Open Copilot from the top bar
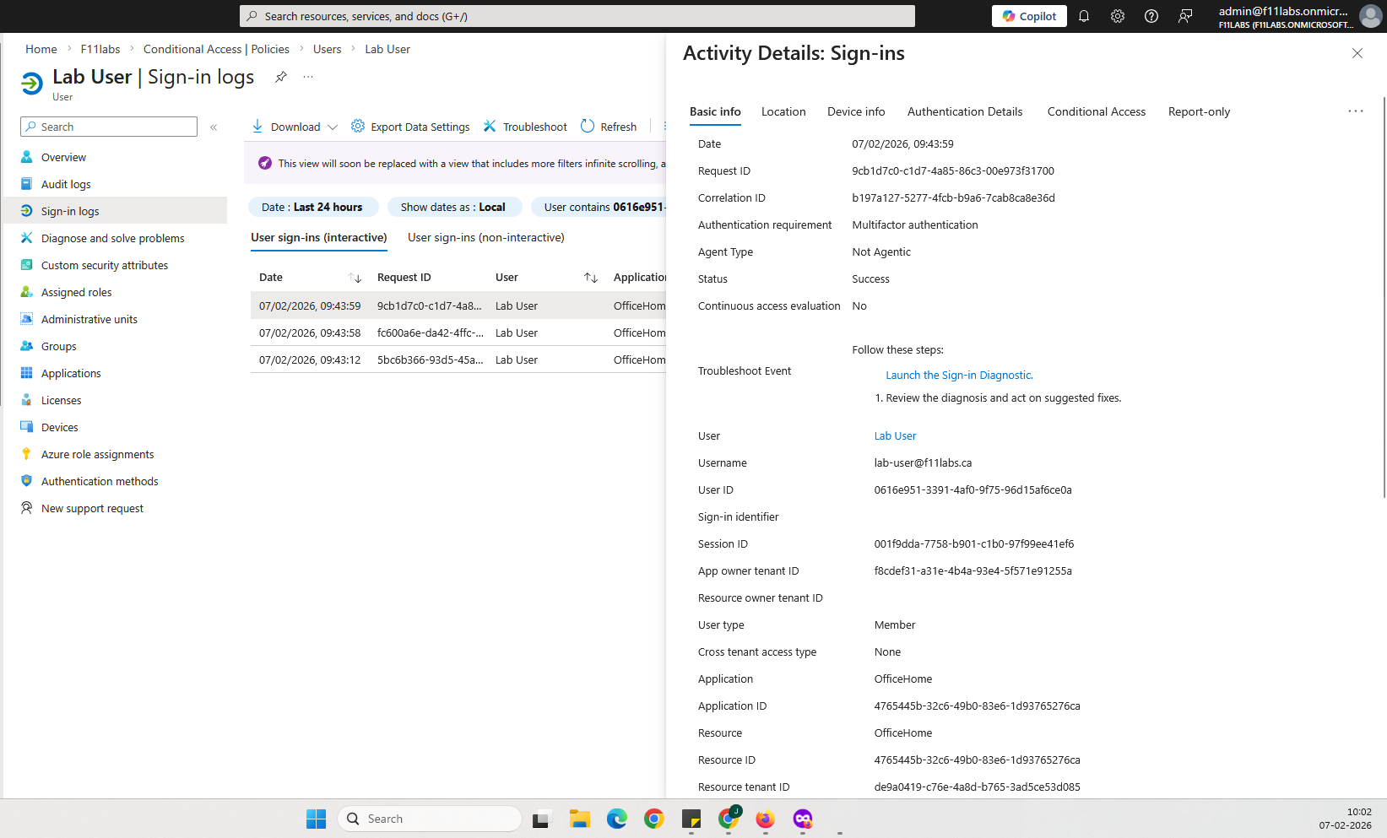This screenshot has width=1387, height=838. coord(1028,15)
